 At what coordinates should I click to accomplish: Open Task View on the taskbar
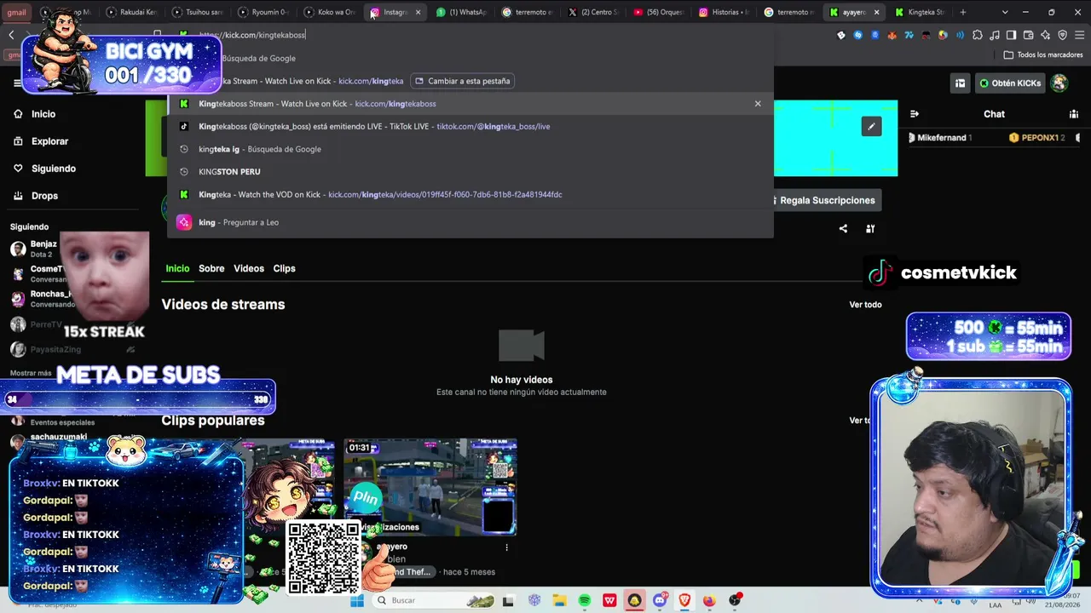[509, 600]
